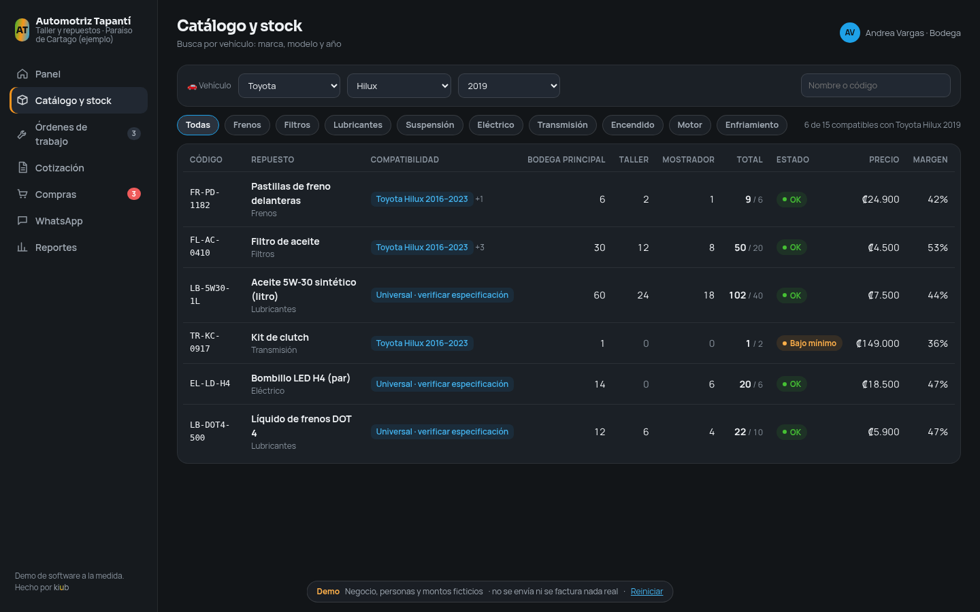Click the Bajo mínimo status badge
Viewport: 980px width, 612px height.
(809, 343)
